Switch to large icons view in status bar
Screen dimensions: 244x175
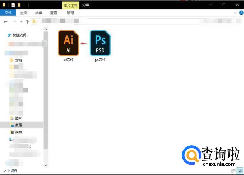coord(240,171)
